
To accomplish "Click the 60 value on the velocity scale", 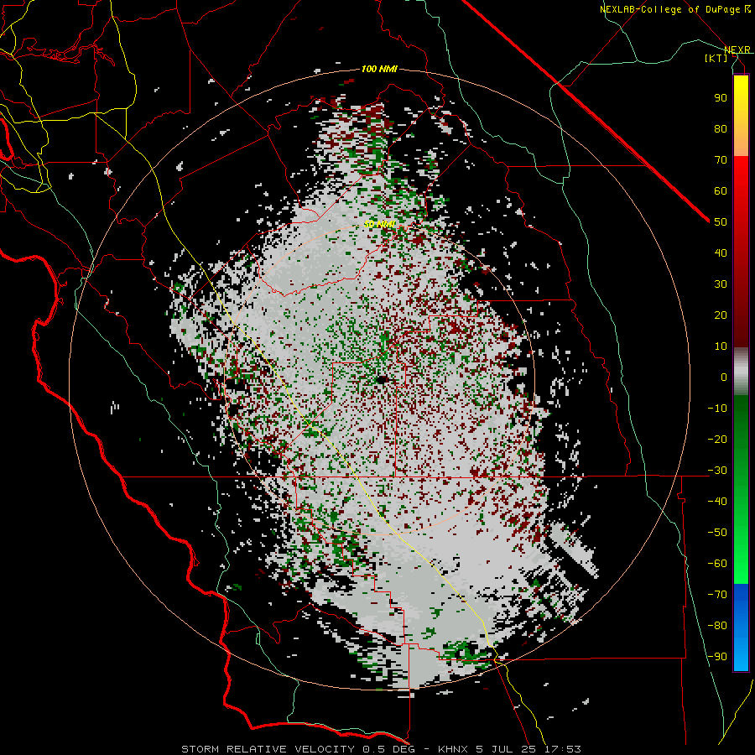I will coord(721,191).
